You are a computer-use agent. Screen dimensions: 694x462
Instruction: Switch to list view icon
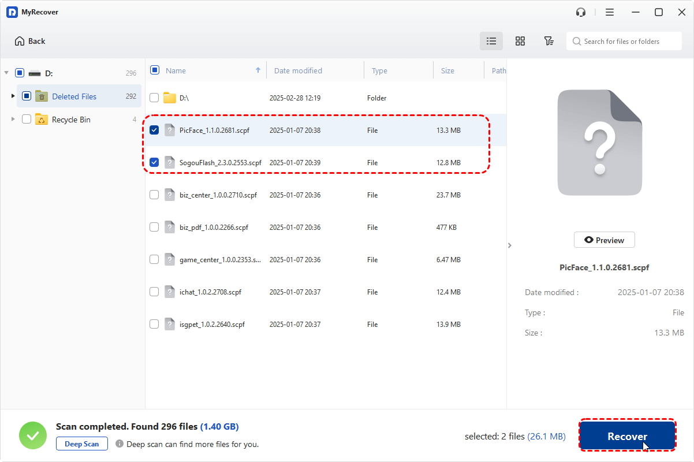tap(491, 41)
